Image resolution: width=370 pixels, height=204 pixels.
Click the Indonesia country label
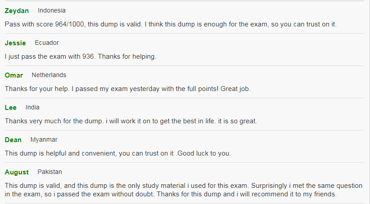click(52, 10)
